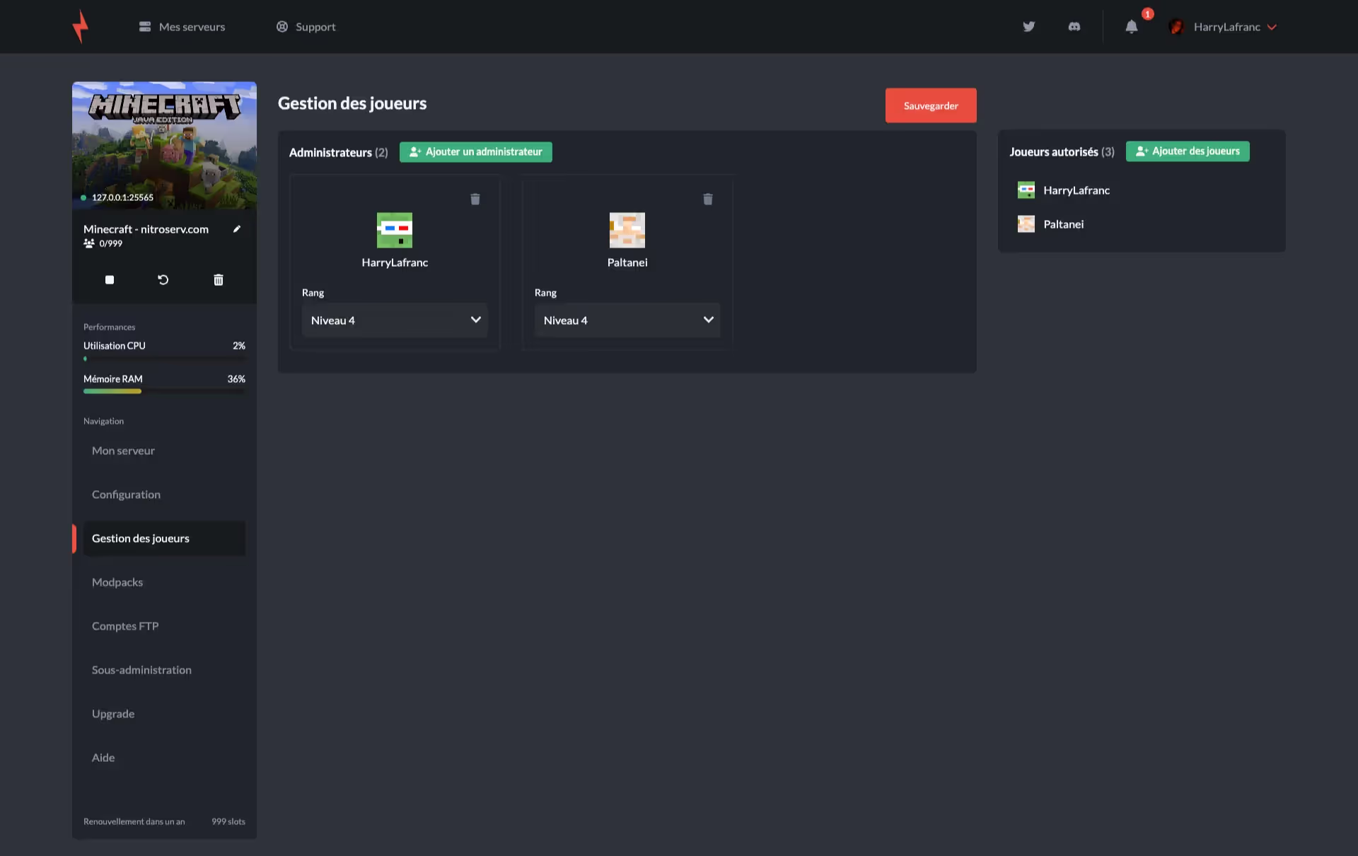Open the Support page

306,27
